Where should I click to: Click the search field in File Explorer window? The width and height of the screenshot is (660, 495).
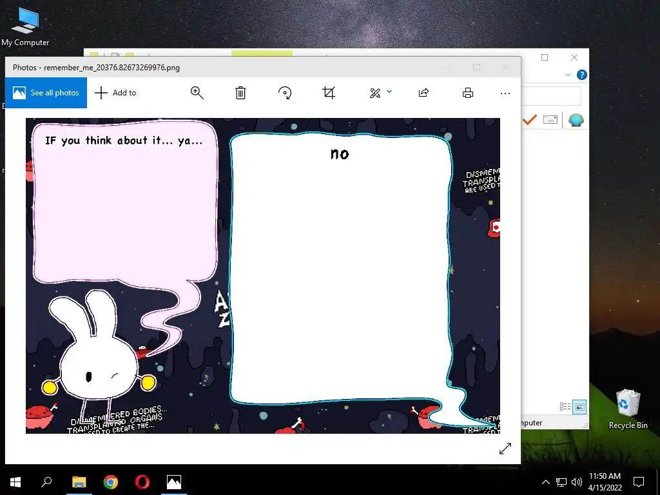[551, 97]
